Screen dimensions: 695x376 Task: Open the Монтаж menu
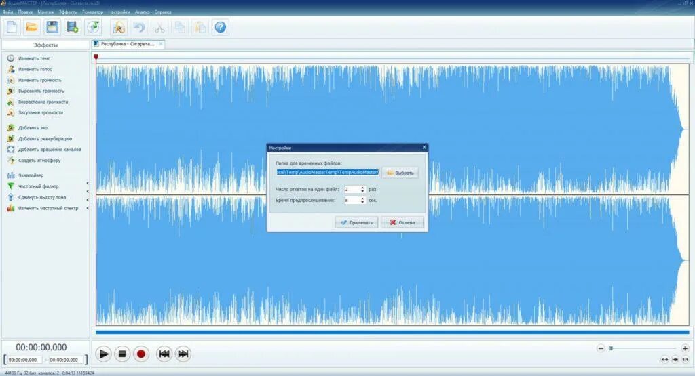pos(45,12)
